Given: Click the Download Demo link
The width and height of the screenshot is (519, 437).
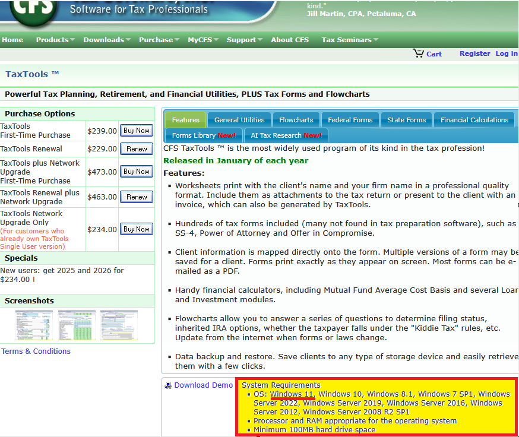Looking at the screenshot, I should tap(203, 385).
